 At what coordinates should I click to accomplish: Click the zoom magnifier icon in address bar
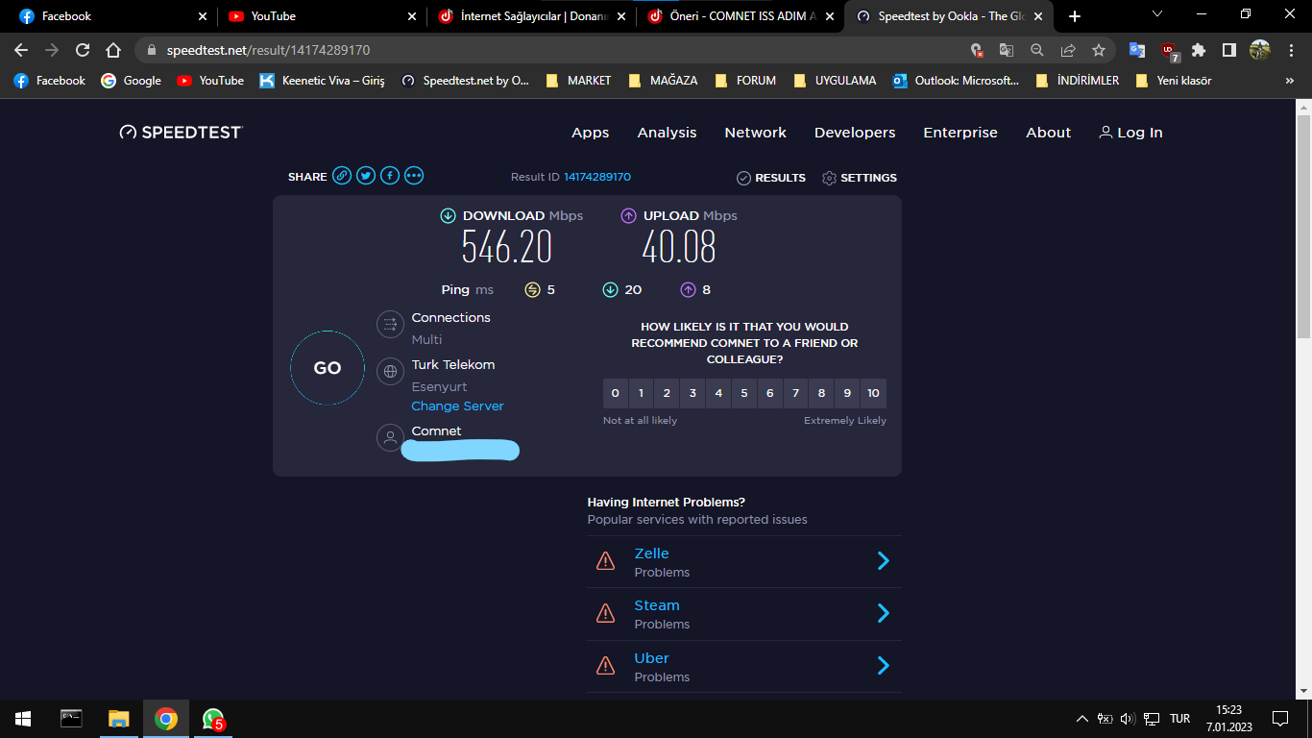point(1037,50)
